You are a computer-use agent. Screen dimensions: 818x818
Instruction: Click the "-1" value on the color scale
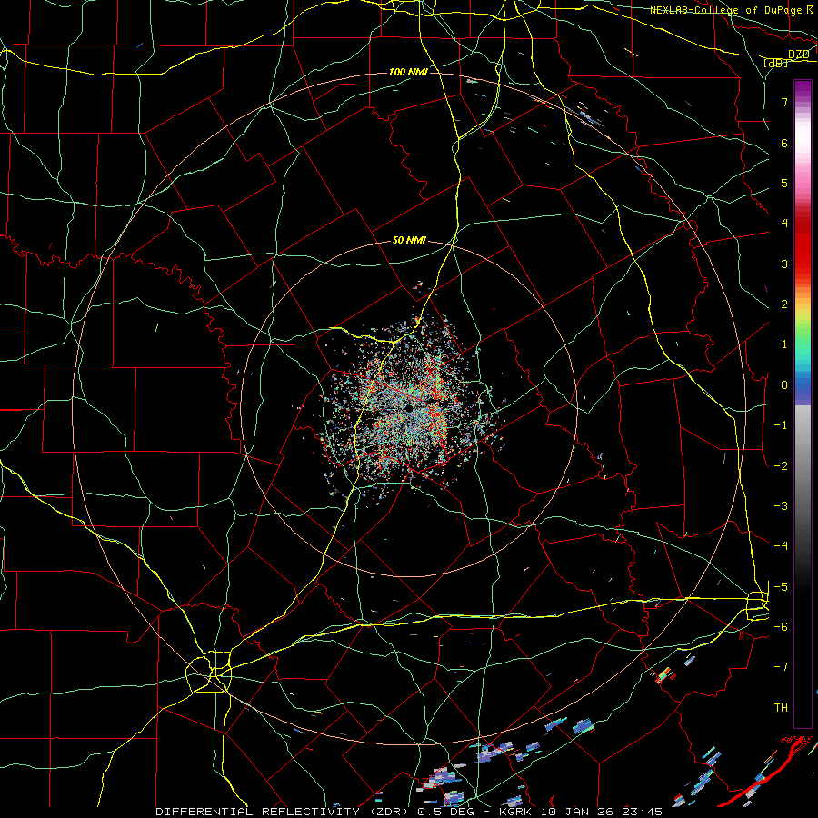click(781, 425)
